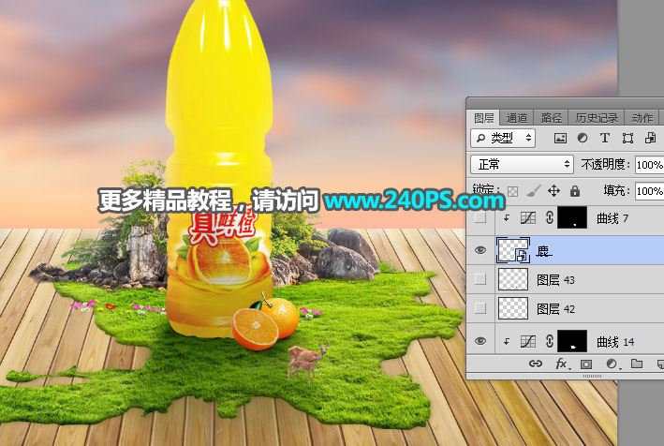The width and height of the screenshot is (664, 446).
Task: Switch to the 动作 tab
Action: (642, 118)
